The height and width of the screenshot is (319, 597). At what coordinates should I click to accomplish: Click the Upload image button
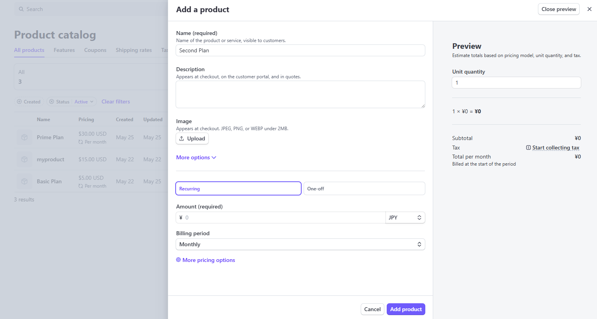point(192,138)
